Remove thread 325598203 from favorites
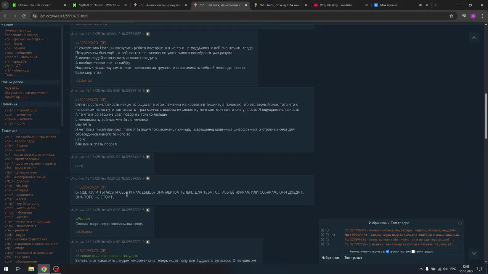 [323, 230]
